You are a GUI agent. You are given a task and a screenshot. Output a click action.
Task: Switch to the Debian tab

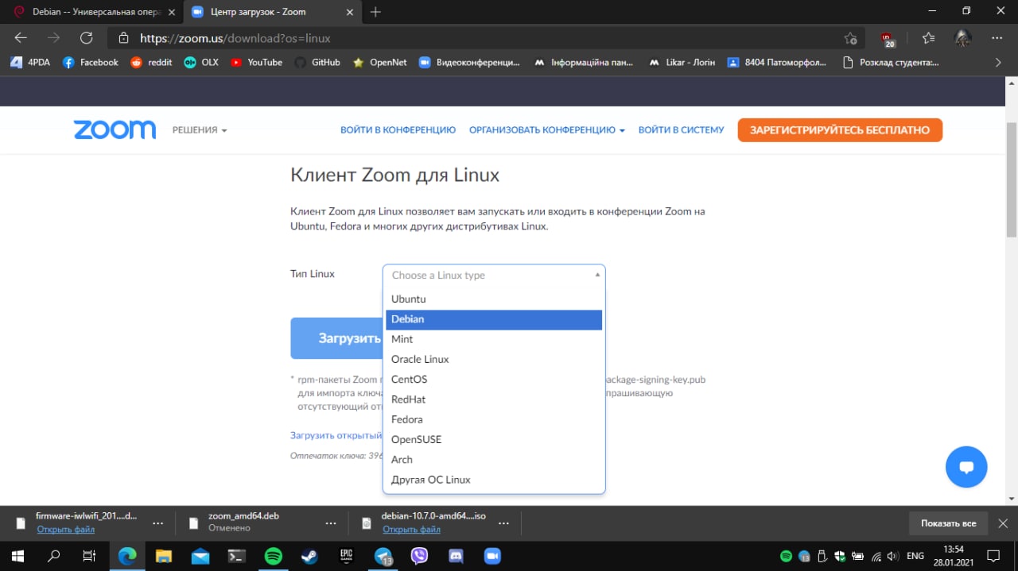(93, 12)
